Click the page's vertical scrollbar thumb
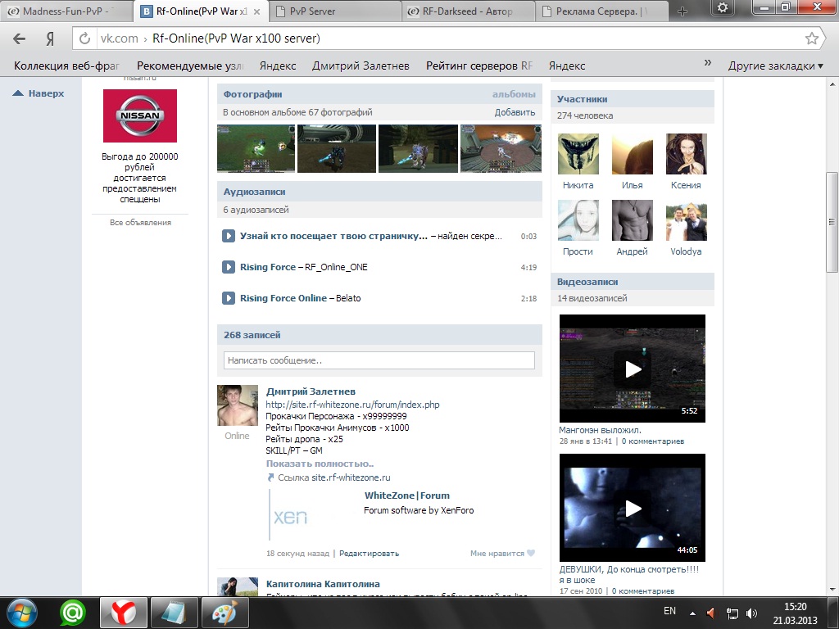The width and height of the screenshot is (839, 629). click(832, 222)
